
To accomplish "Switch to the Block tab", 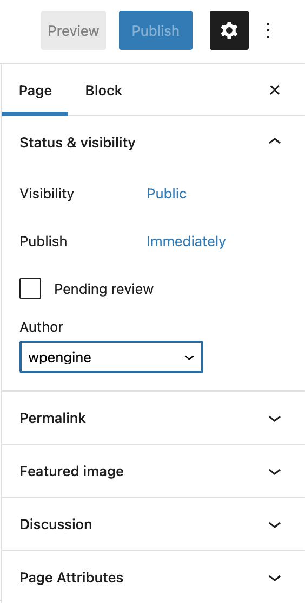I will pos(104,91).
